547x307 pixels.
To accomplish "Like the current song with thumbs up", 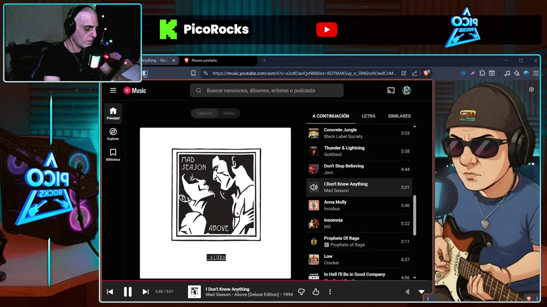I will pyautogui.click(x=316, y=292).
